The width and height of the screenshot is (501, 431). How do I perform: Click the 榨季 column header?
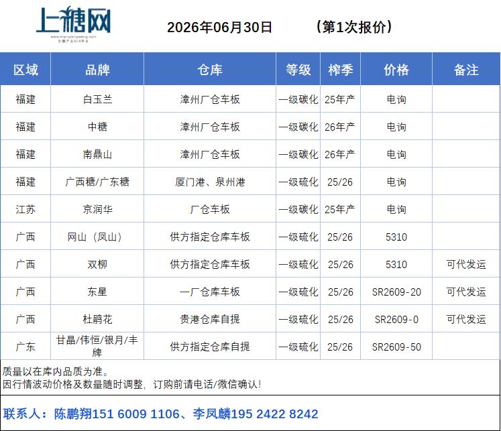click(341, 70)
